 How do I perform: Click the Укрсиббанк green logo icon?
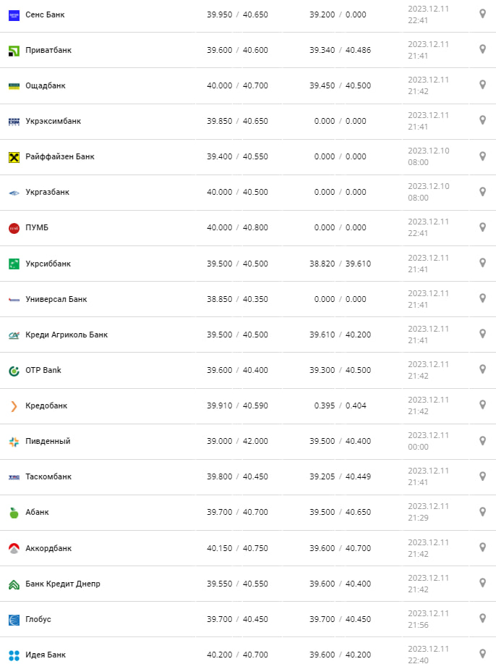pos(14,264)
